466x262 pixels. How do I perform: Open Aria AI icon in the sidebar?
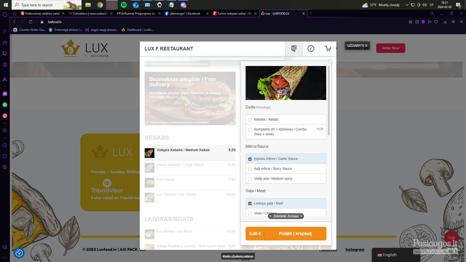coord(5,79)
